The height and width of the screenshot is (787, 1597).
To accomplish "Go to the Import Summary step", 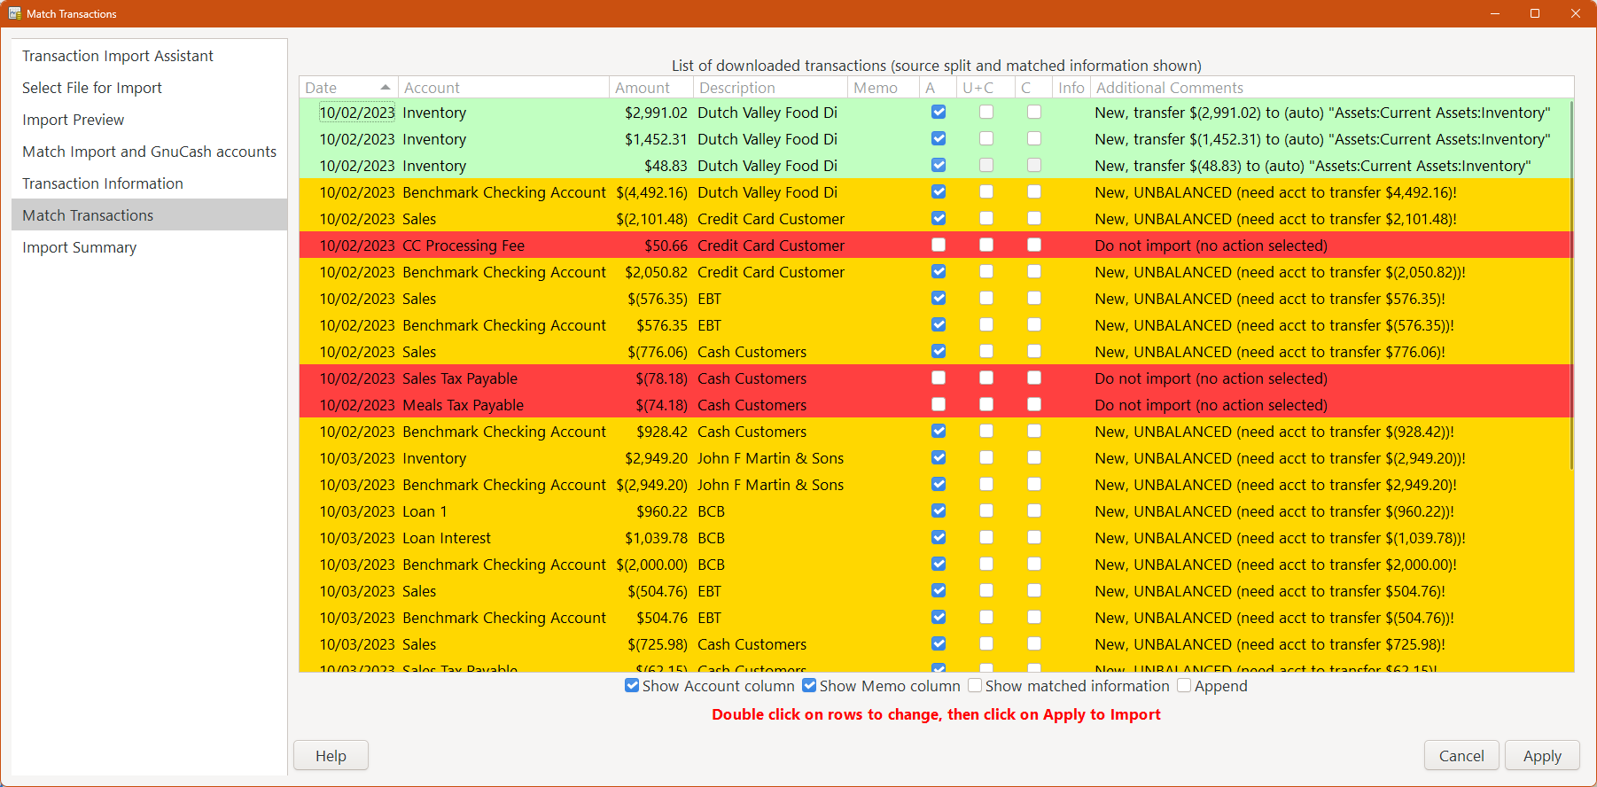I will pos(80,247).
